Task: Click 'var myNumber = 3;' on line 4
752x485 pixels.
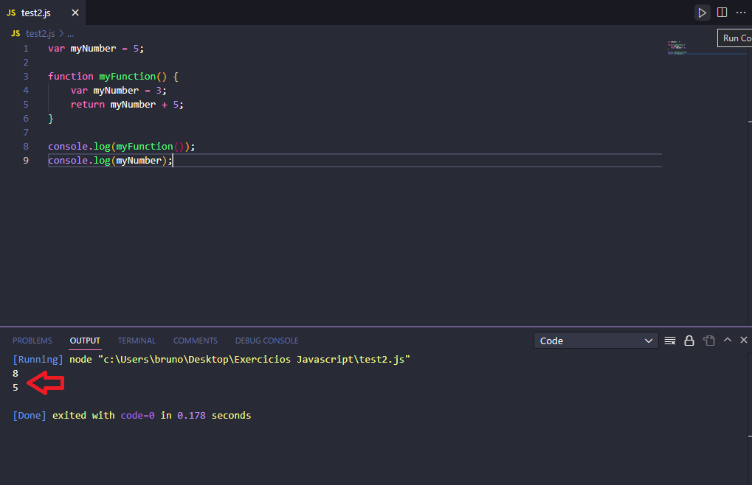Action: tap(119, 90)
